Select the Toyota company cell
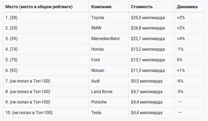 pyautogui.click(x=98, y=18)
